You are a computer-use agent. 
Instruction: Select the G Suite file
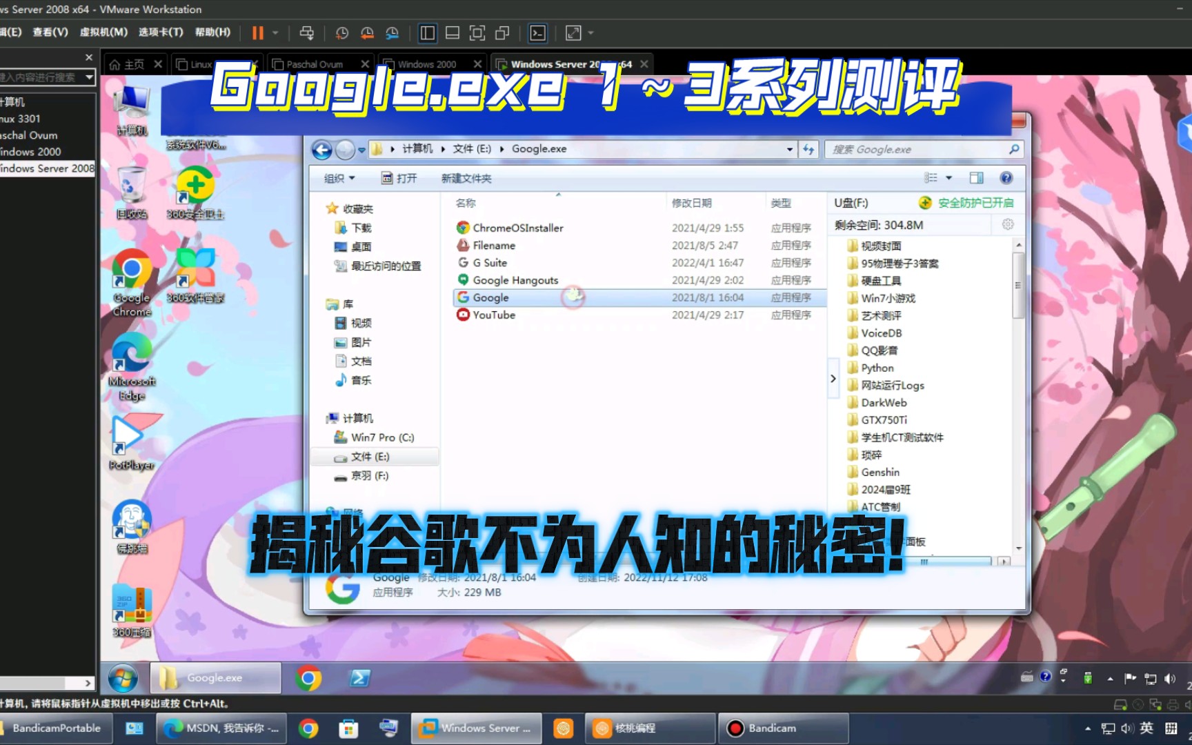[490, 263]
